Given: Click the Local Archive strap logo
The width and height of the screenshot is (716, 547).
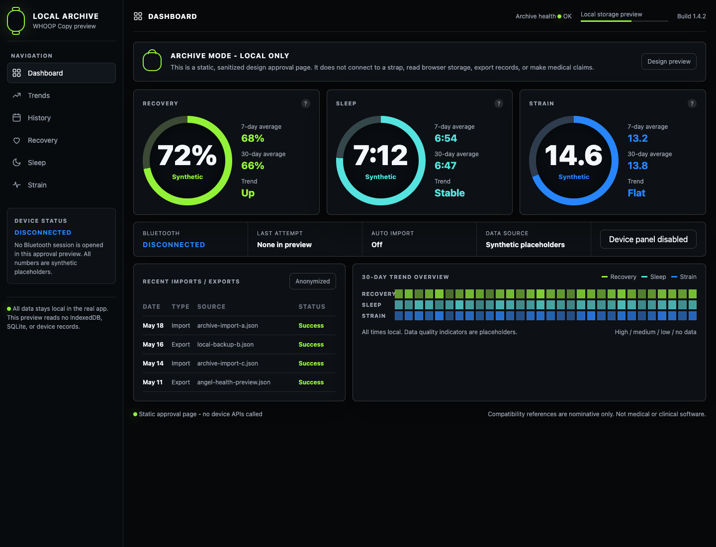Looking at the screenshot, I should tap(16, 21).
